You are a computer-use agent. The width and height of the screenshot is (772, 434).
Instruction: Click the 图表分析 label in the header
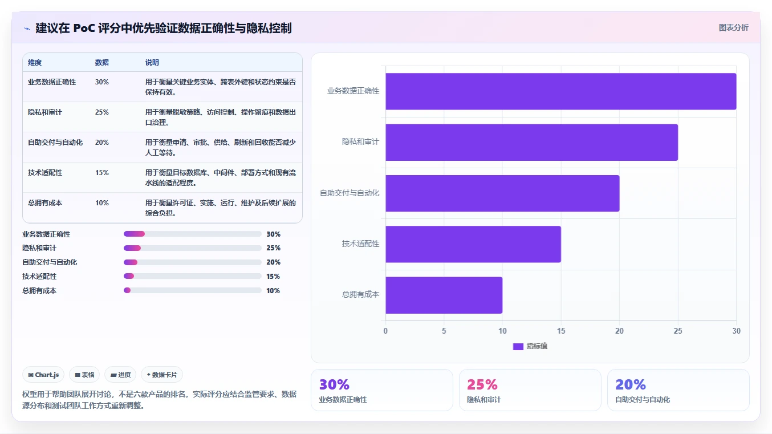[x=733, y=27]
